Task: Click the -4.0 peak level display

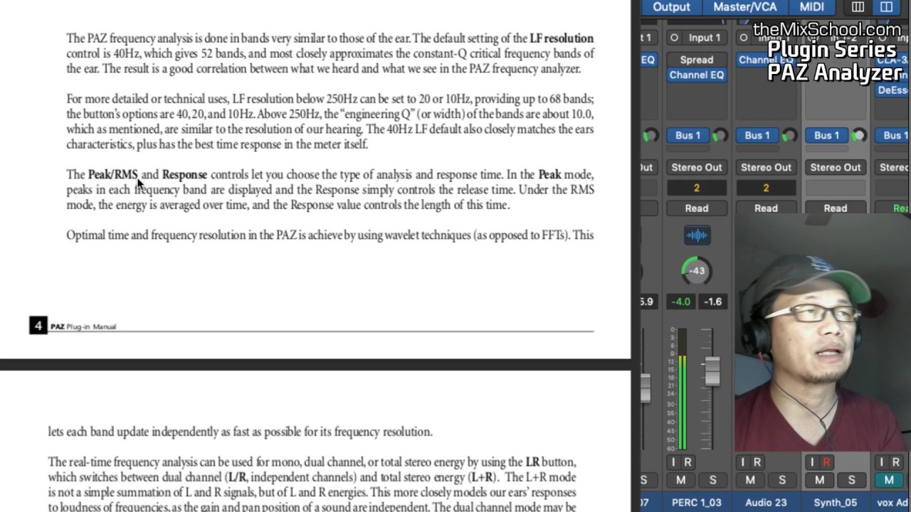Action: 680,302
